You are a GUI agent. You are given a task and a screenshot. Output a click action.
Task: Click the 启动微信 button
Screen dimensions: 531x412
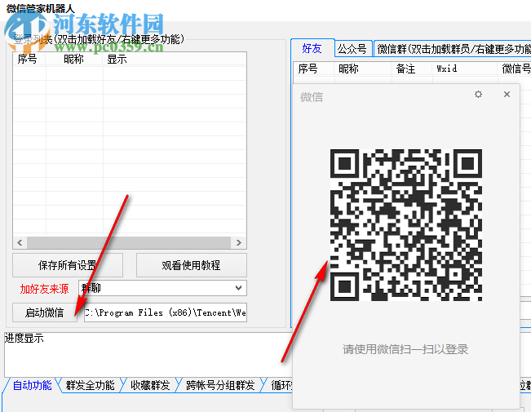(45, 312)
